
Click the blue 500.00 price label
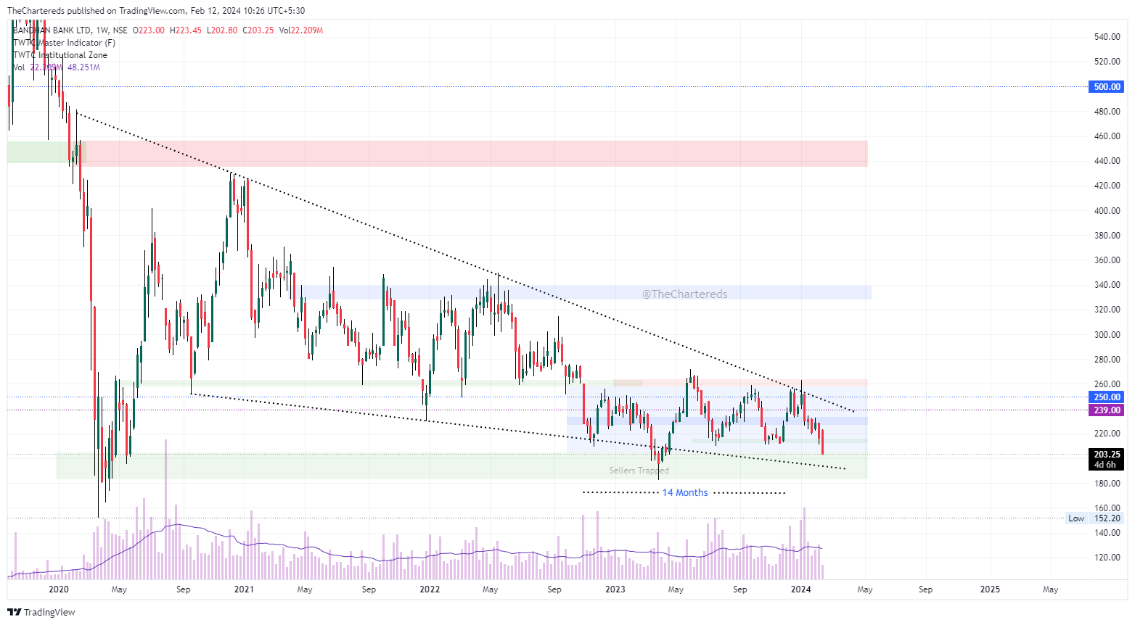[1107, 87]
